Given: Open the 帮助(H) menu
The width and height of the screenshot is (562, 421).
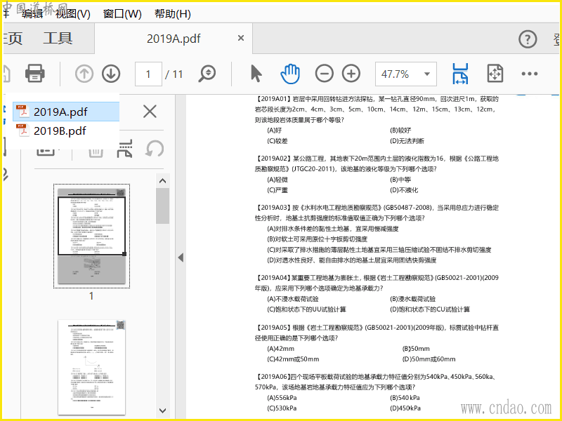Looking at the screenshot, I should pyautogui.click(x=172, y=13).
